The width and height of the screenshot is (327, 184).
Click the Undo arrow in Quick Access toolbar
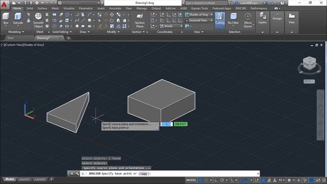click(42, 3)
